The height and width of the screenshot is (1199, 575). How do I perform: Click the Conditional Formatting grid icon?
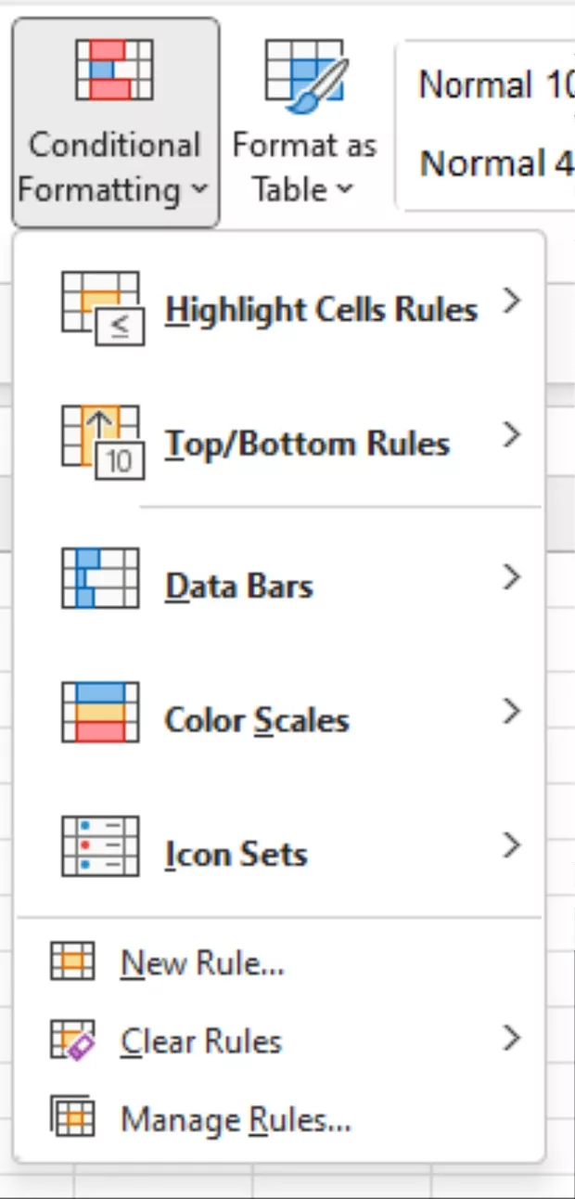[x=114, y=71]
